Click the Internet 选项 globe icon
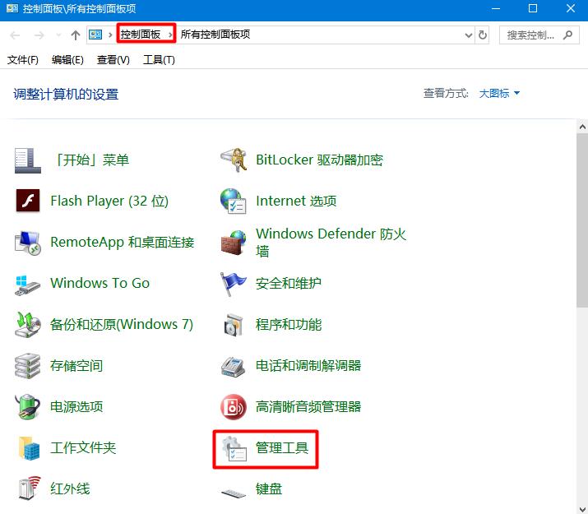 click(234, 201)
